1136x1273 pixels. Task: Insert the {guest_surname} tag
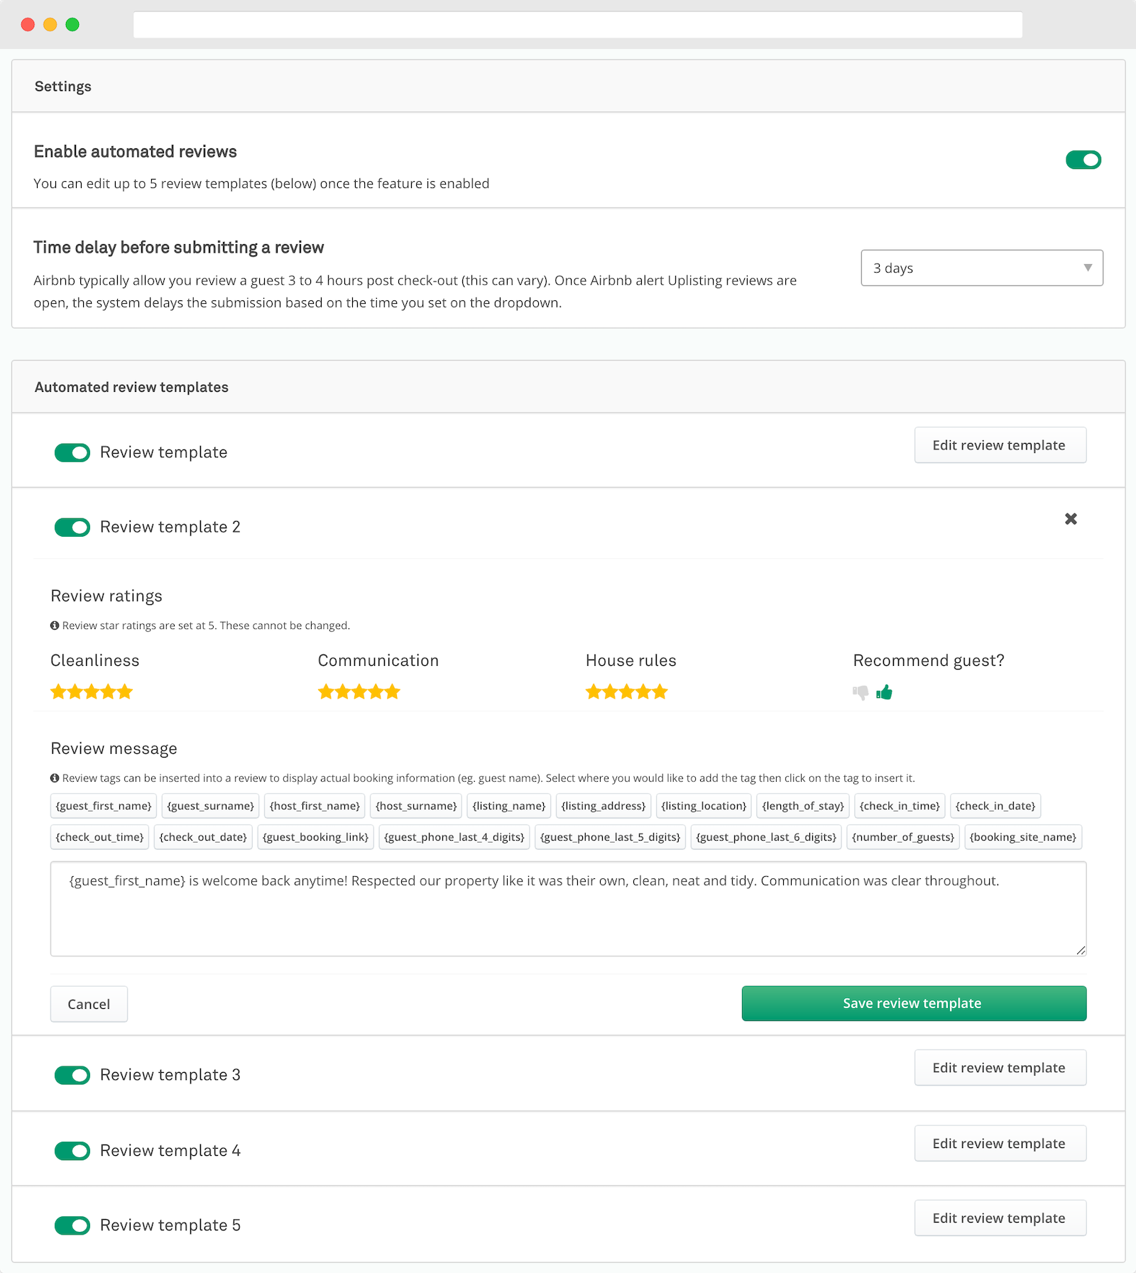(x=210, y=806)
